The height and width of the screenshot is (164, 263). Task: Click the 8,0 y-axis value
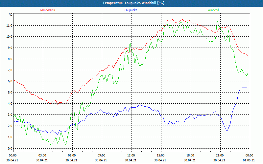coord(10,59)
